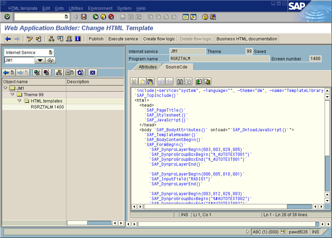Open the dropdown arrow next to JM1 field
This screenshot has width=332, height=238.
tap(40, 60)
